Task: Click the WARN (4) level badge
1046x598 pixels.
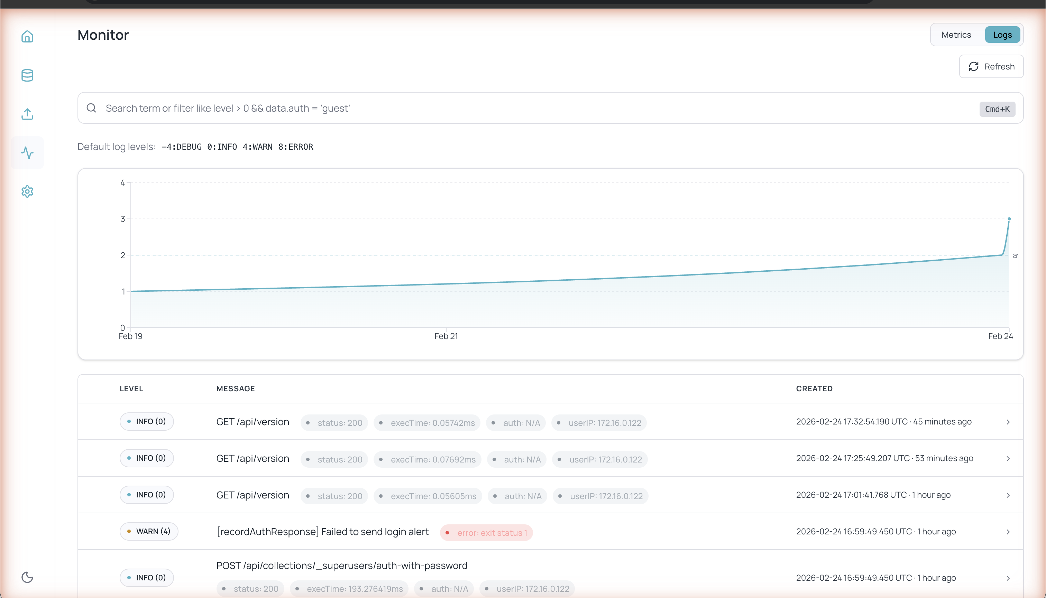Action: pyautogui.click(x=149, y=532)
